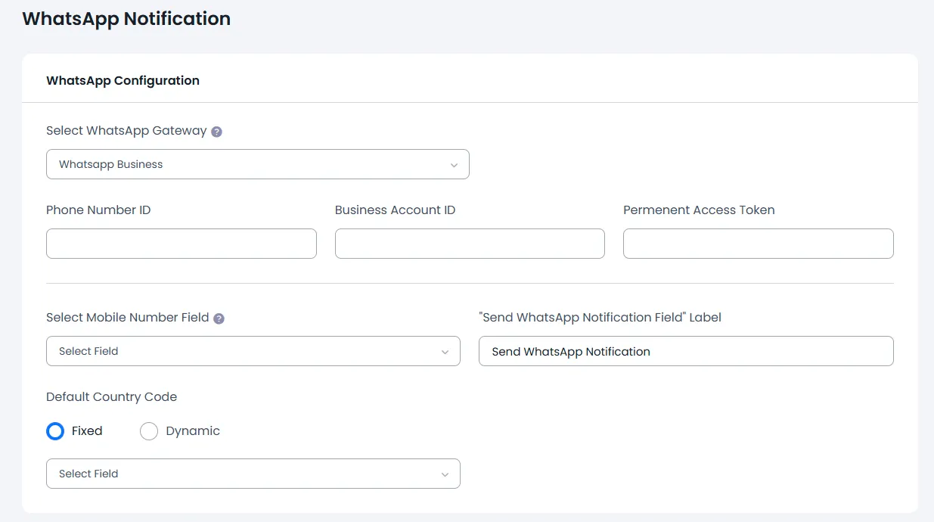This screenshot has width=934, height=522.
Task: Click the Permenent Access Token label
Action: point(699,210)
